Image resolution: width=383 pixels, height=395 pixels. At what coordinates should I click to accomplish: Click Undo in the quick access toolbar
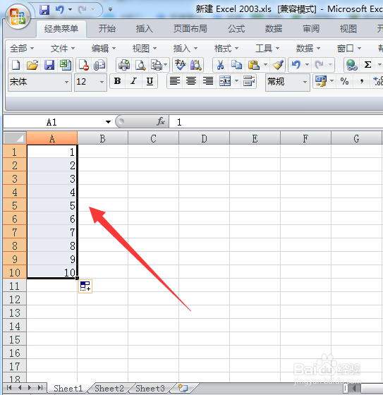(x=60, y=10)
